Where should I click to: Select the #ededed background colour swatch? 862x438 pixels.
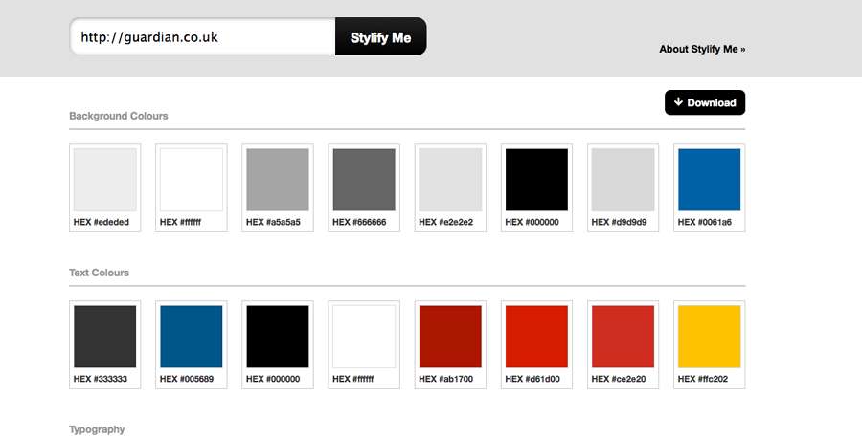[105, 187]
